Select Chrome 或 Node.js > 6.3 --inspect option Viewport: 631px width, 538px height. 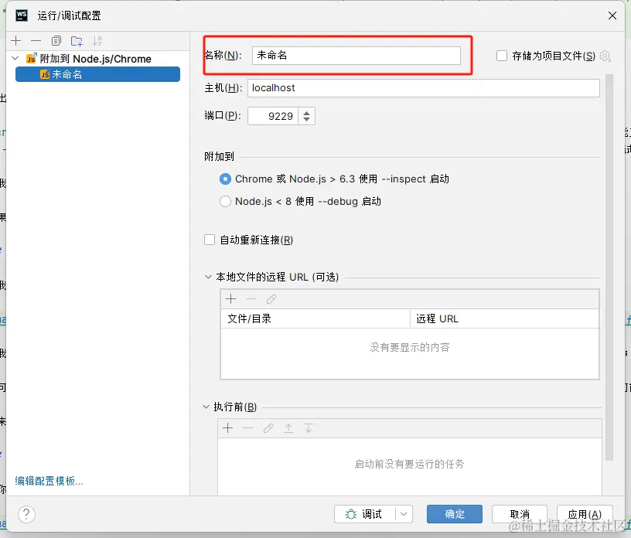tap(225, 179)
